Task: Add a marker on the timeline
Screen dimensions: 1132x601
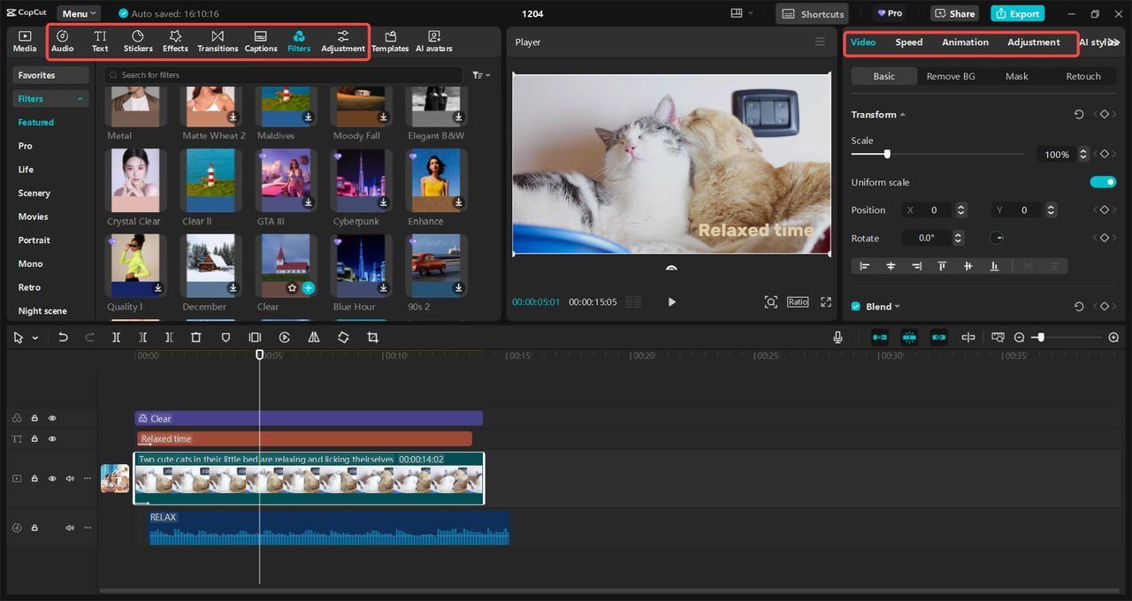Action: coord(226,338)
